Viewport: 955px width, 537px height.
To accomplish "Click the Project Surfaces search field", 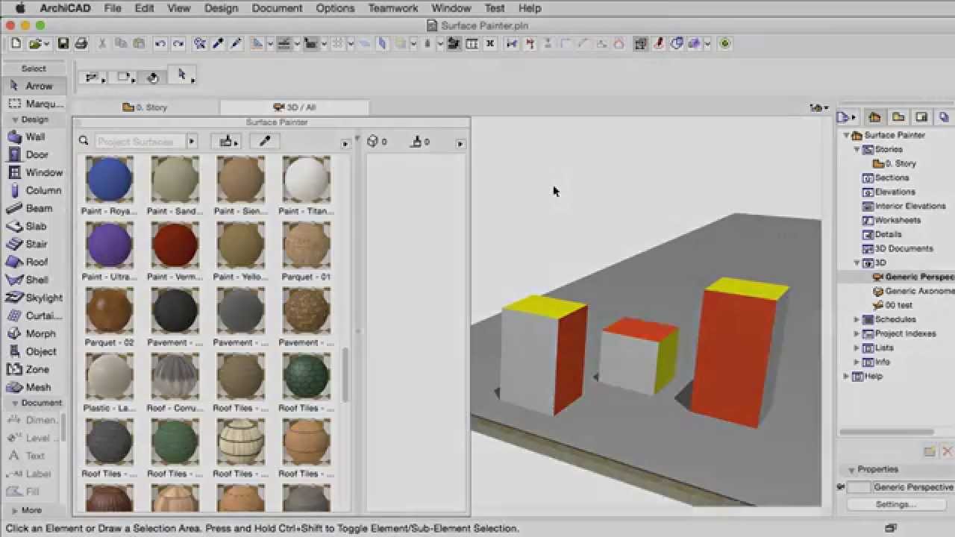I will tap(140, 141).
